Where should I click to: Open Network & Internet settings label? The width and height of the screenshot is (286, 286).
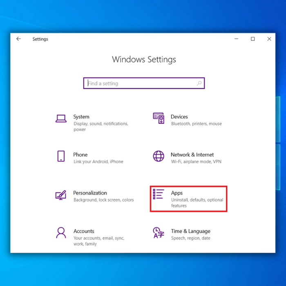point(192,155)
